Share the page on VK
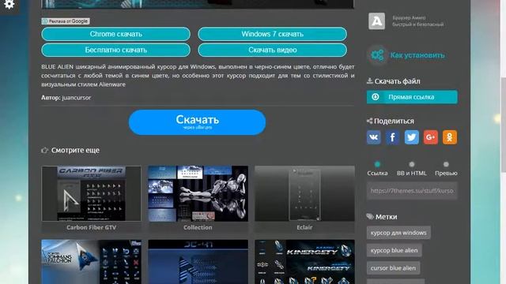The image size is (506, 284). click(374, 137)
